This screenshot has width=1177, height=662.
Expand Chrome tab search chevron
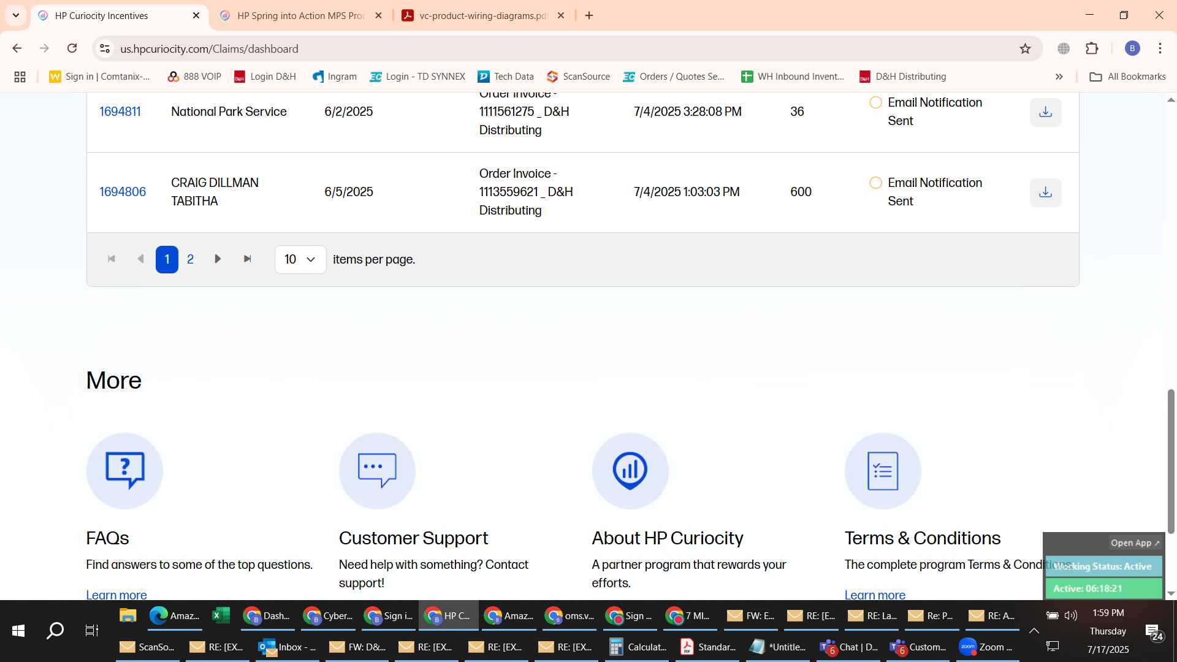(16, 15)
